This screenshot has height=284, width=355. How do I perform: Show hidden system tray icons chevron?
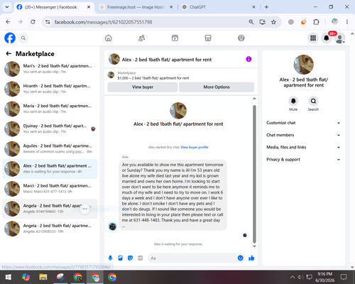[x=293, y=277]
